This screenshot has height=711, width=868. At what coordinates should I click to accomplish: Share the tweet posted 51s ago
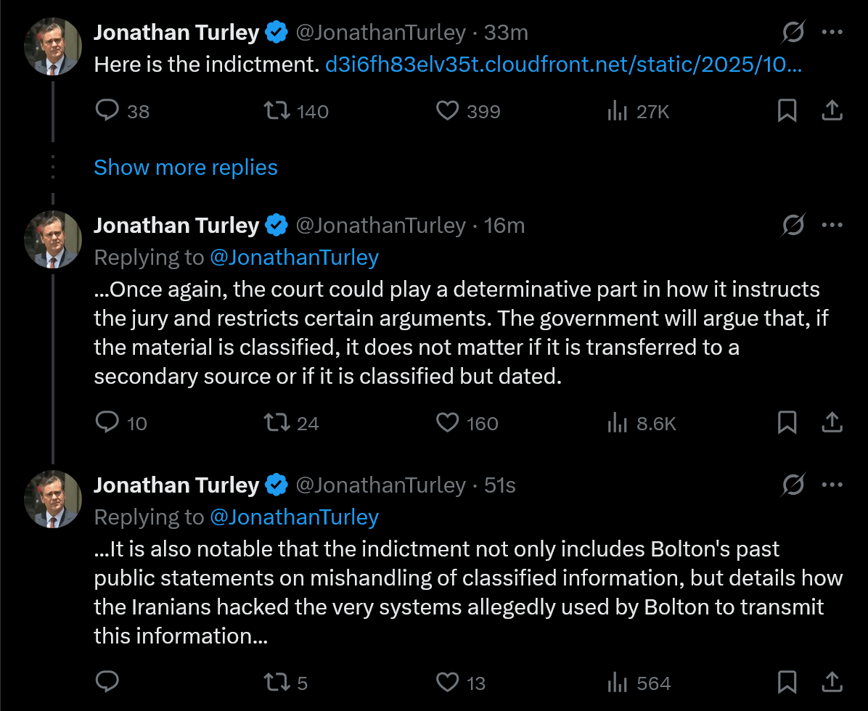832,682
